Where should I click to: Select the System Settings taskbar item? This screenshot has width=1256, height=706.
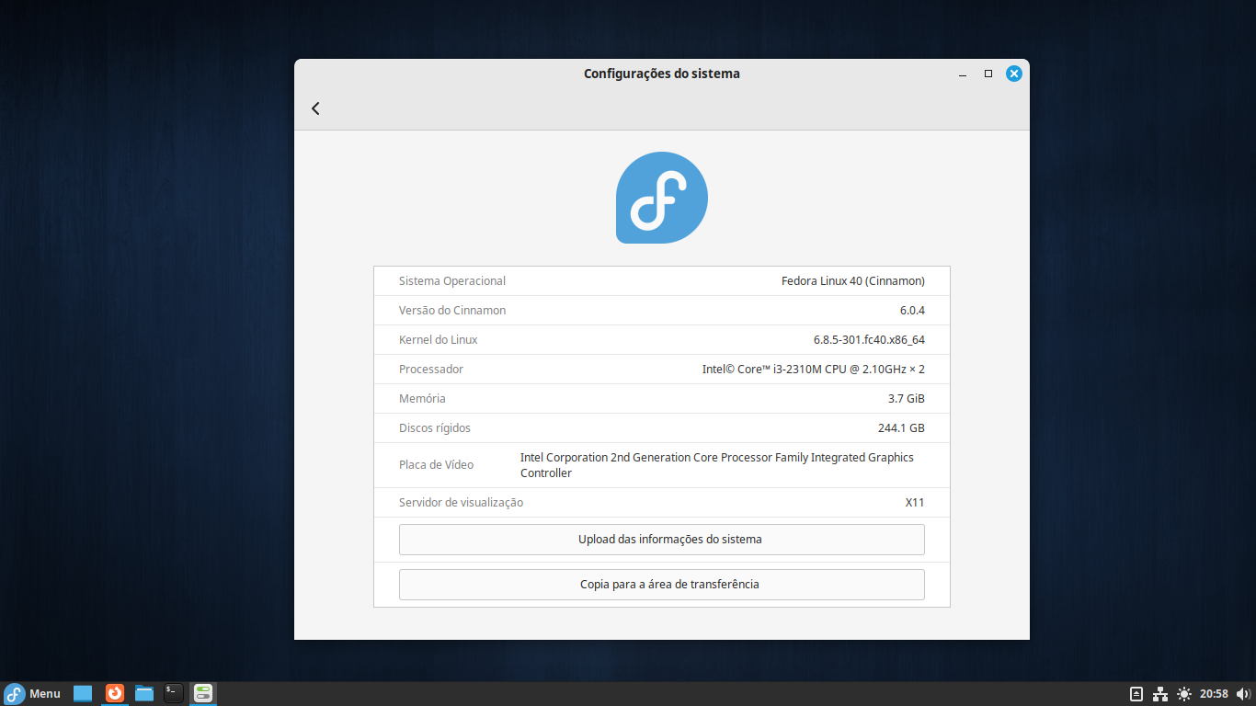coord(203,694)
